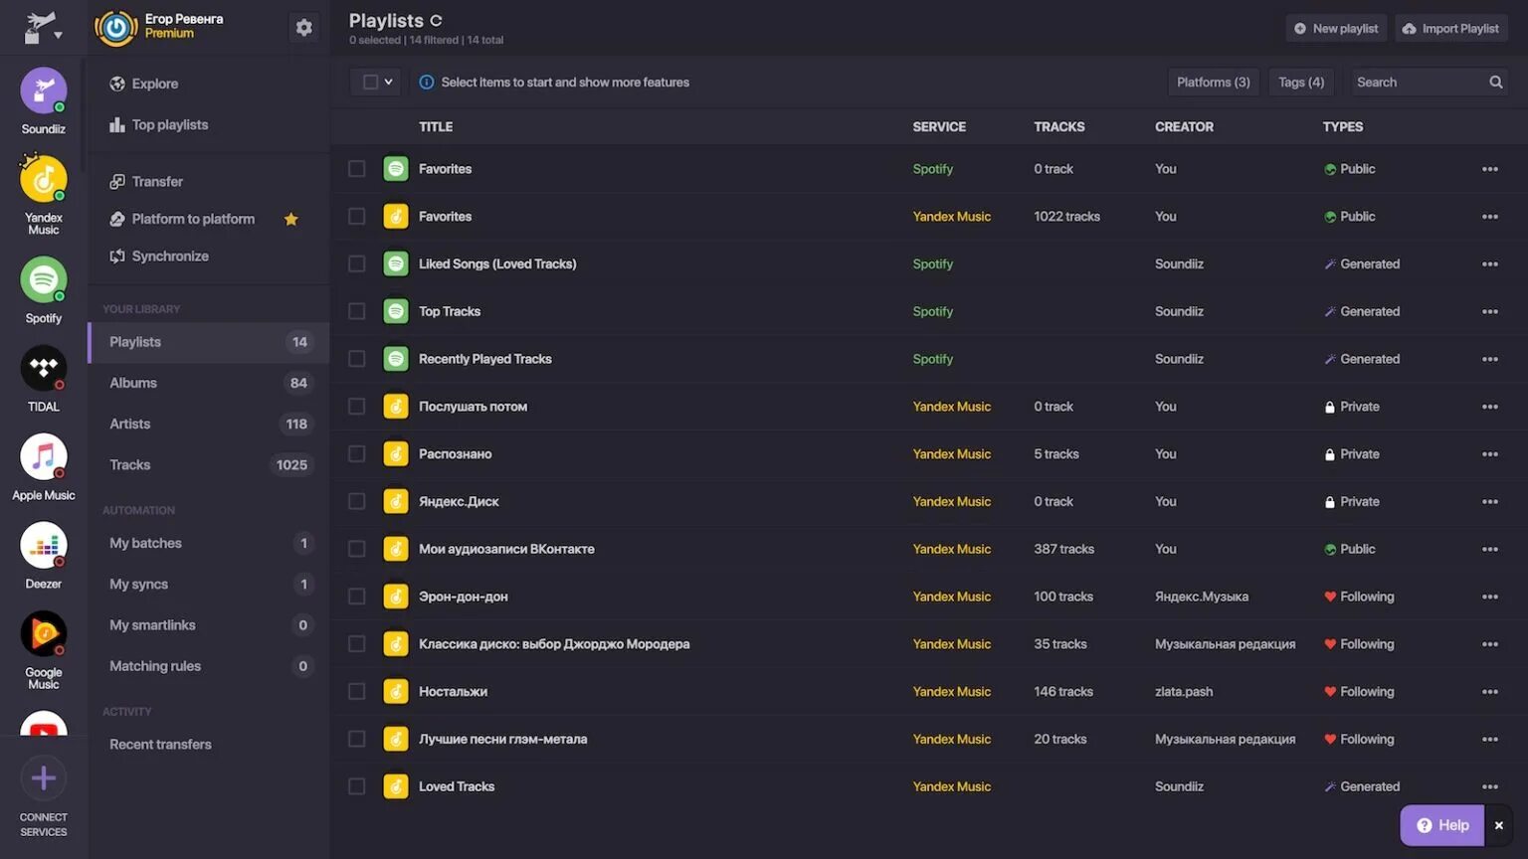Click into the Search field
This screenshot has height=859, width=1528.
(x=1417, y=83)
